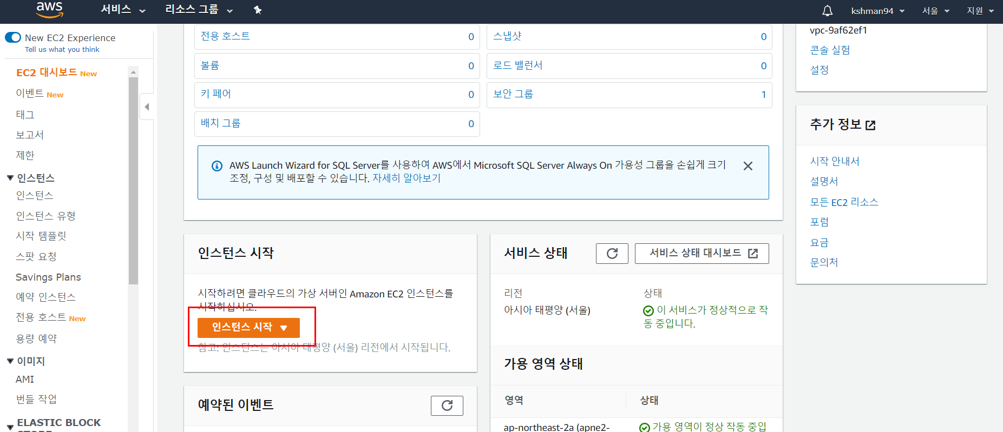This screenshot has height=432, width=1003.
Task: Click the sidebar vertical scrollbar
Action: coord(133,181)
